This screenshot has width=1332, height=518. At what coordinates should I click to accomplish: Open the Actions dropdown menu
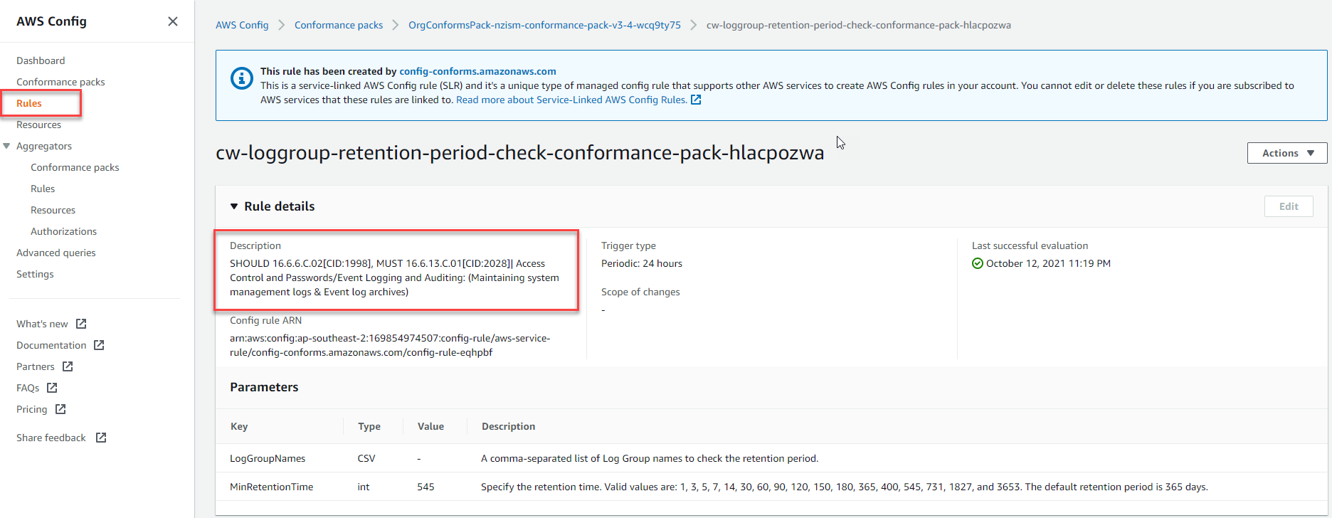click(1286, 153)
